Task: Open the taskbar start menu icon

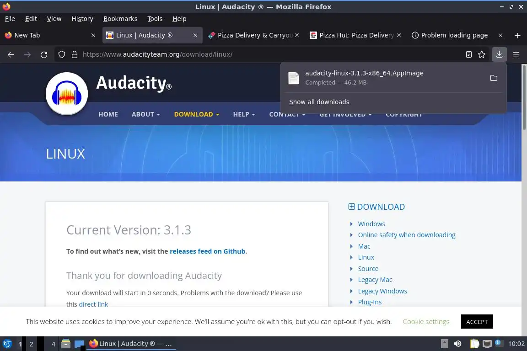Action: click(7, 344)
